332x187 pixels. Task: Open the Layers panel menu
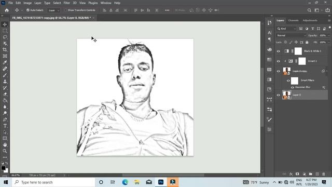329,21
